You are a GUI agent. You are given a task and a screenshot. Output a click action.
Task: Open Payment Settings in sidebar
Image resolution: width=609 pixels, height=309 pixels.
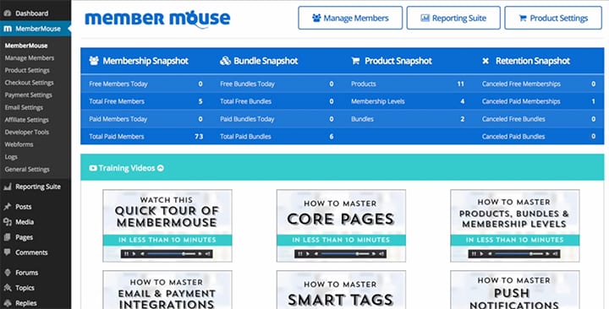point(29,95)
